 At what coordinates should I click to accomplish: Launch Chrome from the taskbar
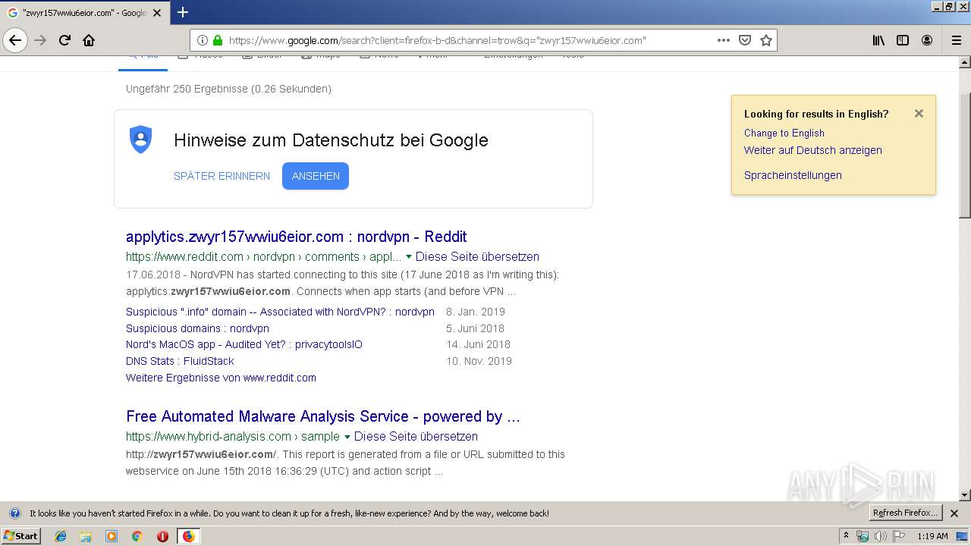(137, 536)
